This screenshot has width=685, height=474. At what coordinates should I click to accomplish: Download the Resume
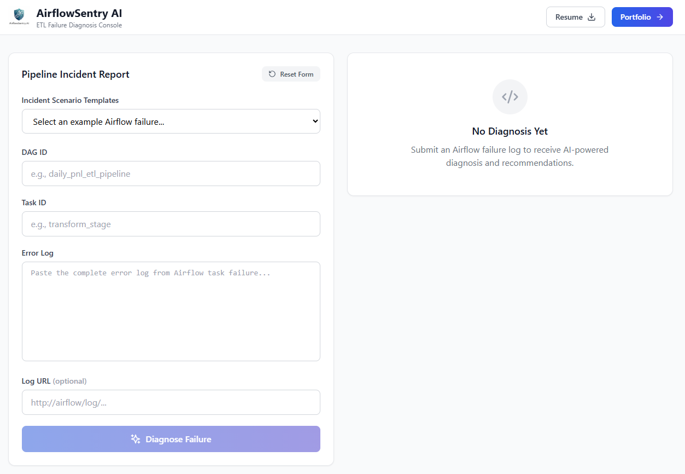[x=576, y=17]
